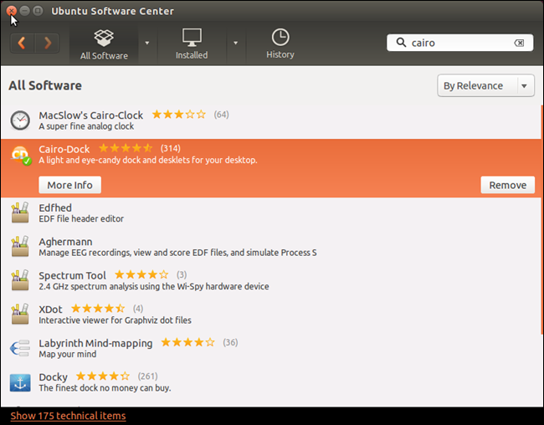
Task: Open the Installed software monitor icon
Action: [192, 38]
